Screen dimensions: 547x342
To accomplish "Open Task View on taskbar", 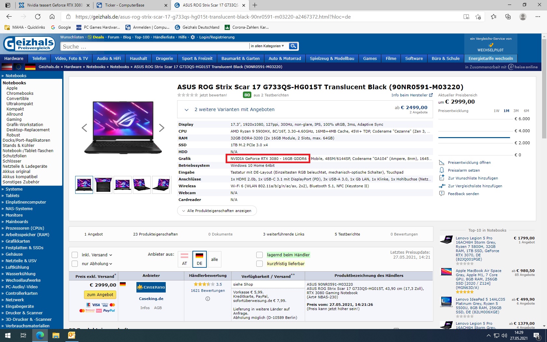I will pos(23,335).
